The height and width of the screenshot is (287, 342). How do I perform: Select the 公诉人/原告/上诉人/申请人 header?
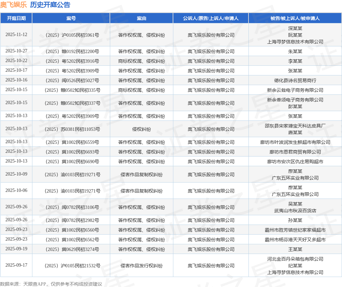coord(211,18)
